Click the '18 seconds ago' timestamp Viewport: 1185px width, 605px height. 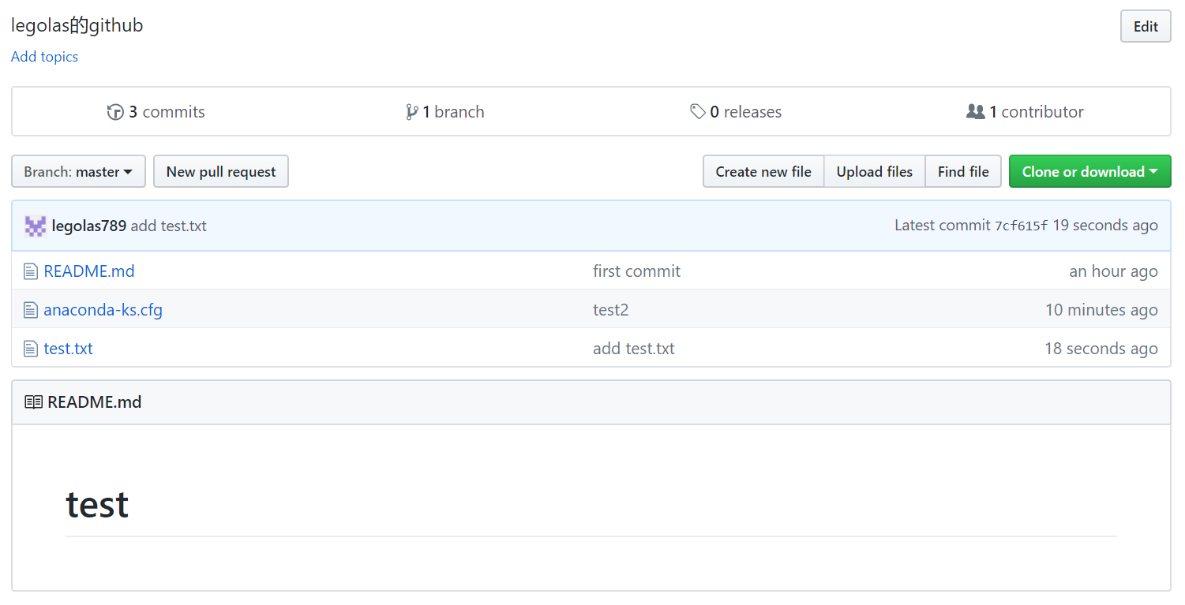pos(1101,349)
